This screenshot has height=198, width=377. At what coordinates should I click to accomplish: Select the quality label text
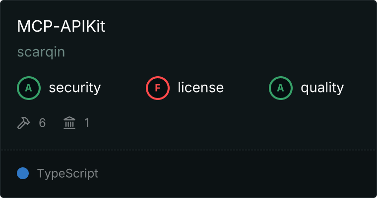point(322,88)
